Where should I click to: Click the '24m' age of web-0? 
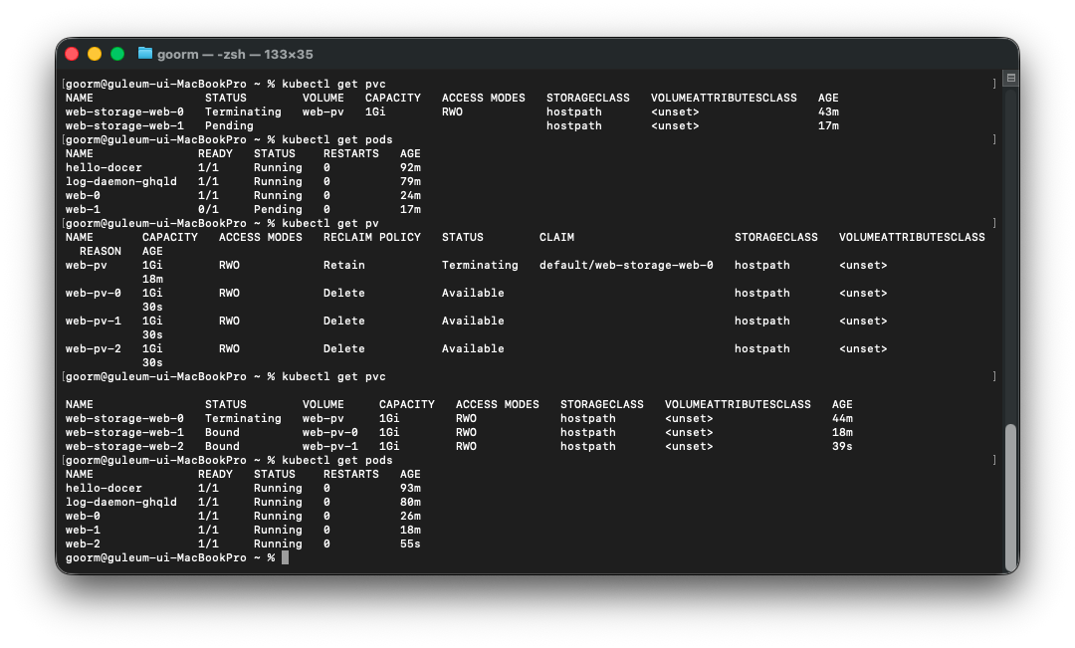[410, 195]
